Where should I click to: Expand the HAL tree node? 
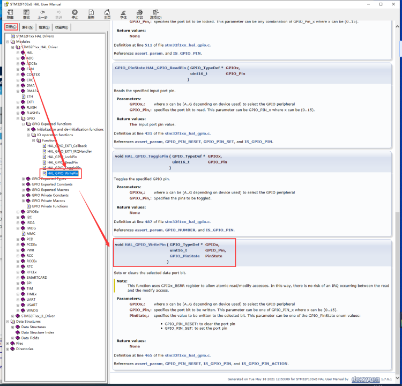click(x=18, y=53)
